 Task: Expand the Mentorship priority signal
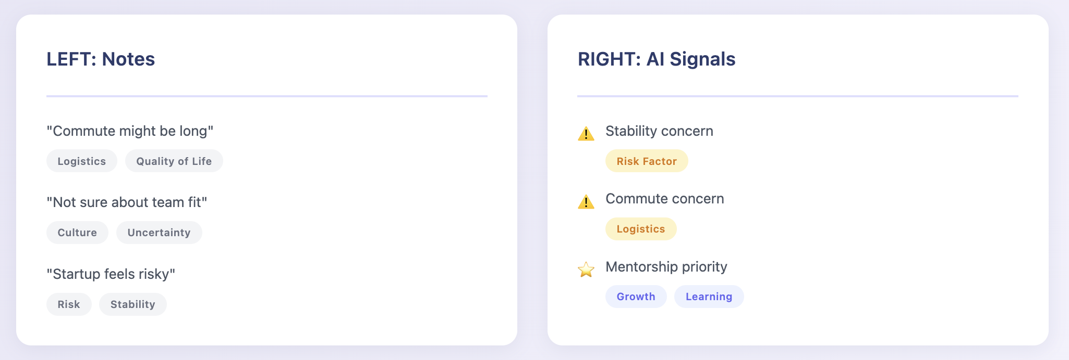point(666,267)
